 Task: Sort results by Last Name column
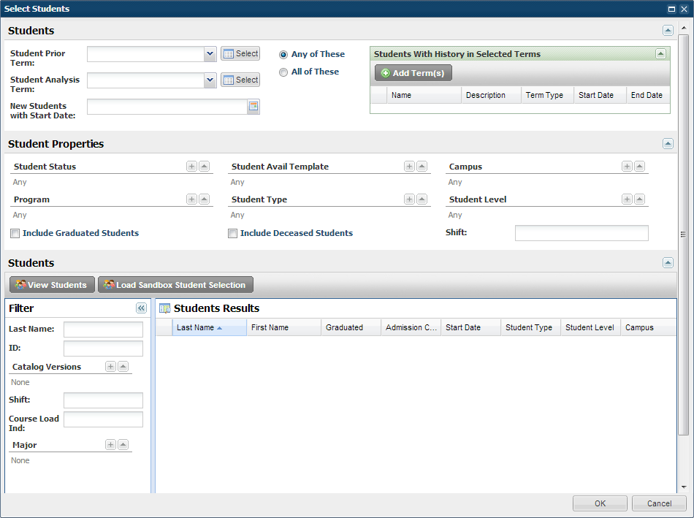(209, 327)
